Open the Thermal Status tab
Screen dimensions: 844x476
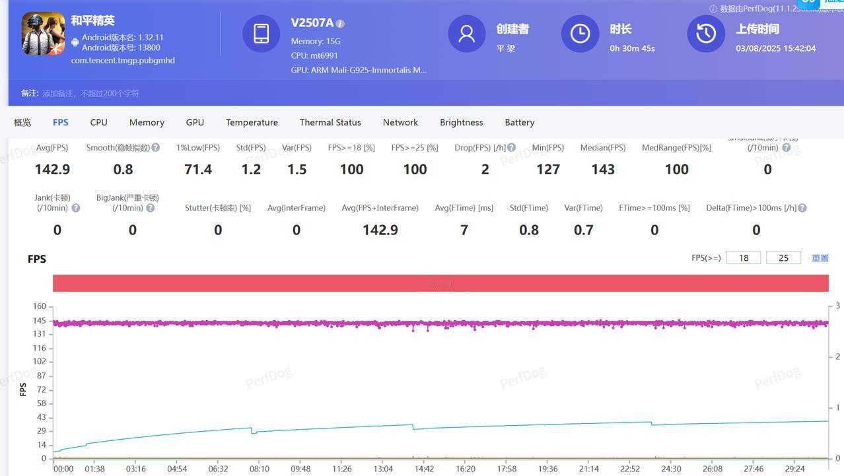tap(330, 122)
